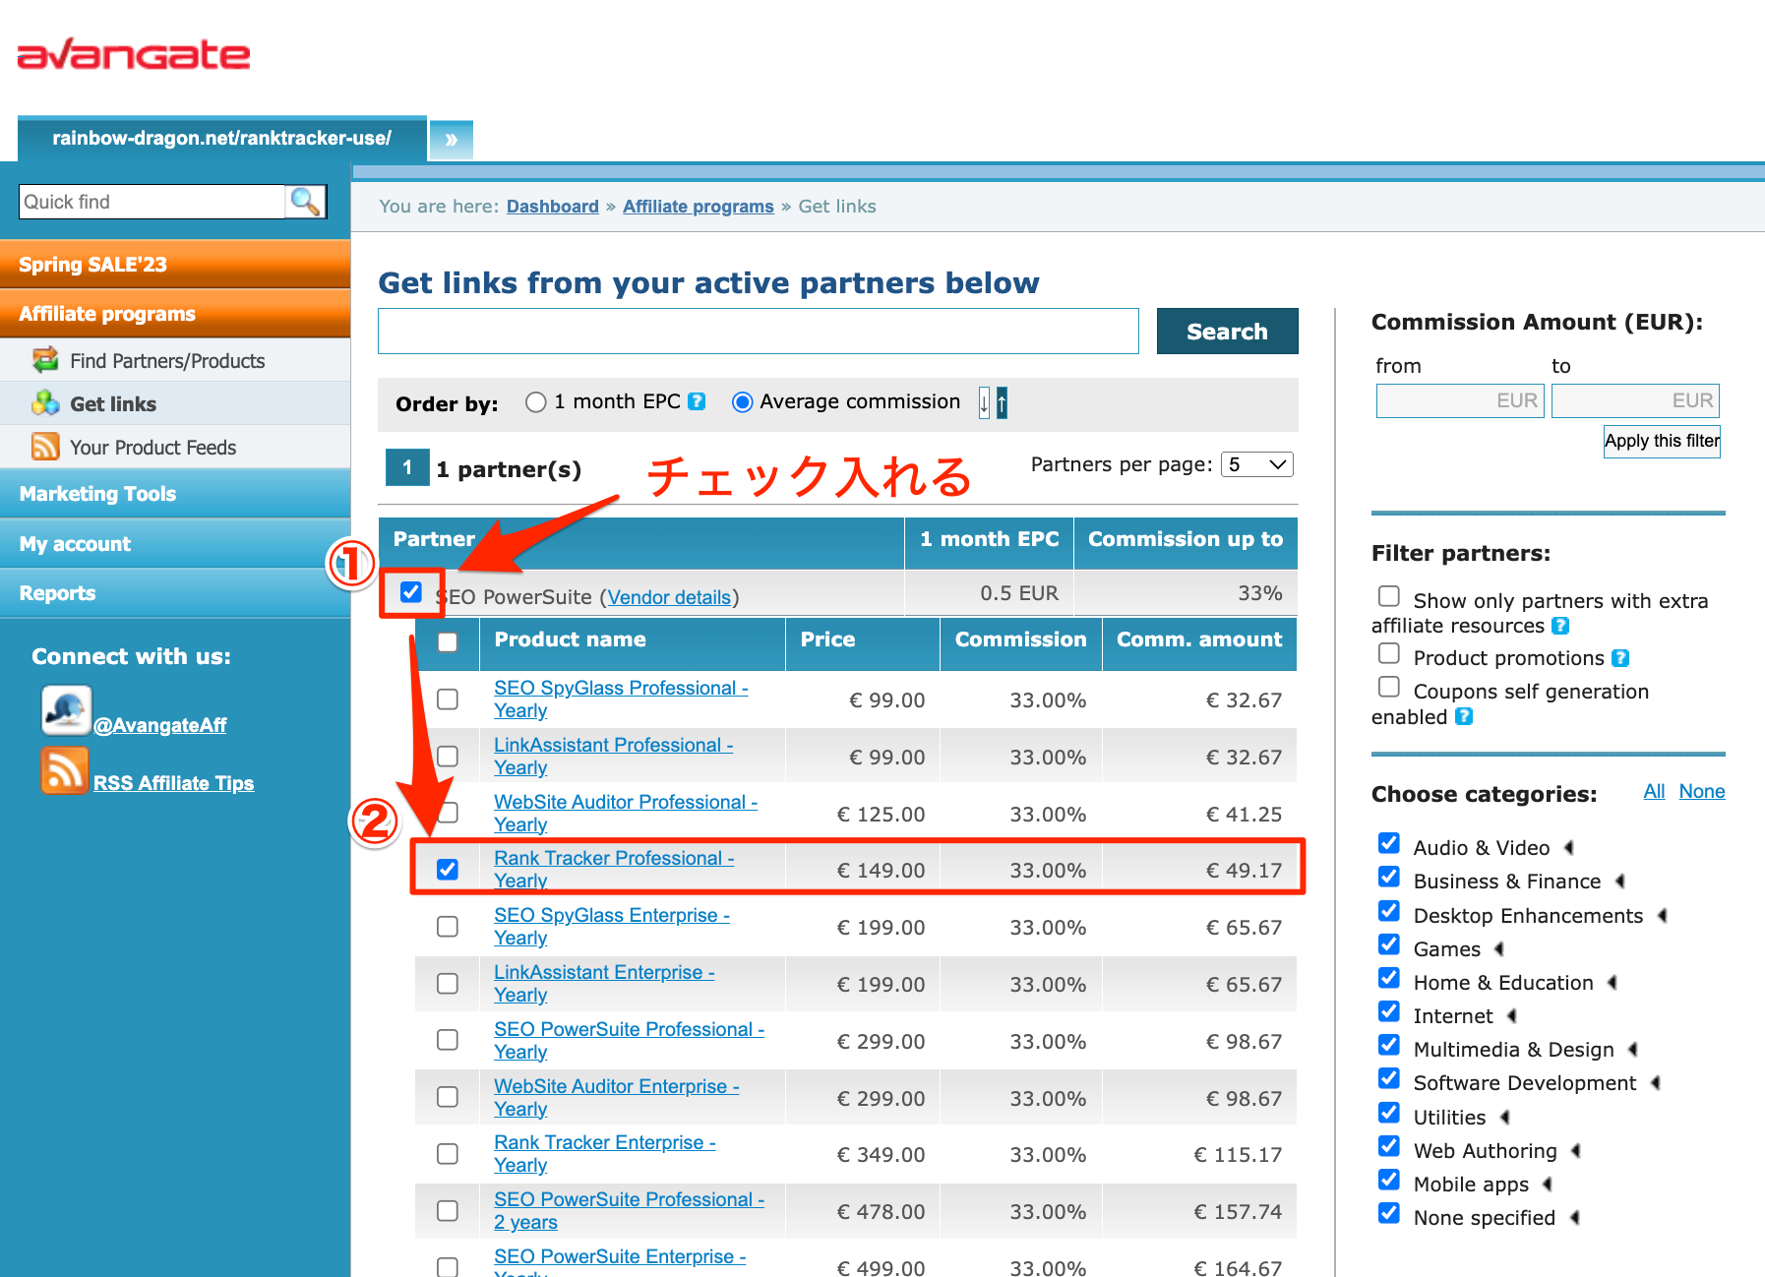Expand the Games category arrow
Image resolution: width=1765 pixels, height=1277 pixels.
click(1499, 948)
